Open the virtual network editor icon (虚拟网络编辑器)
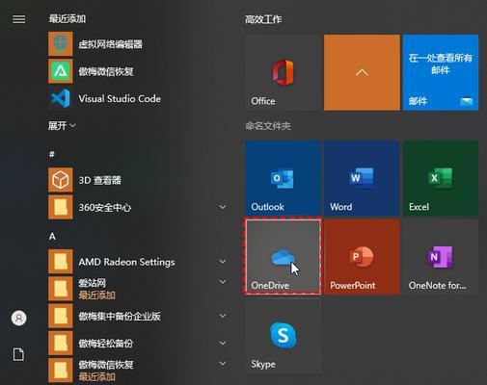 [61, 43]
